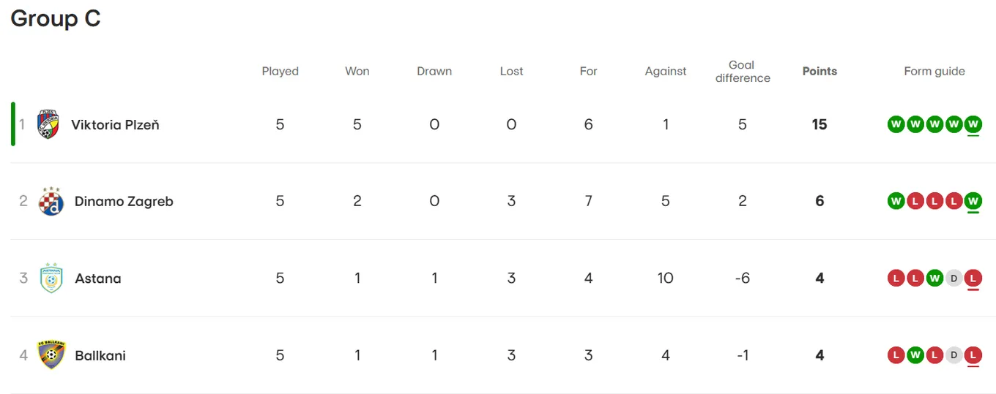Viewport: 996px width, 394px height.
Task: Click the Played column header
Action: [280, 71]
